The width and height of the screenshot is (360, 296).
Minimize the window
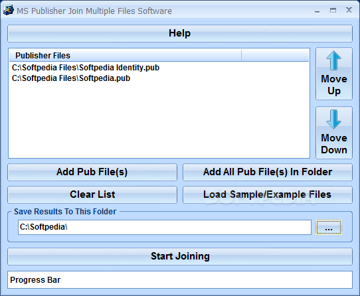[x=317, y=11]
